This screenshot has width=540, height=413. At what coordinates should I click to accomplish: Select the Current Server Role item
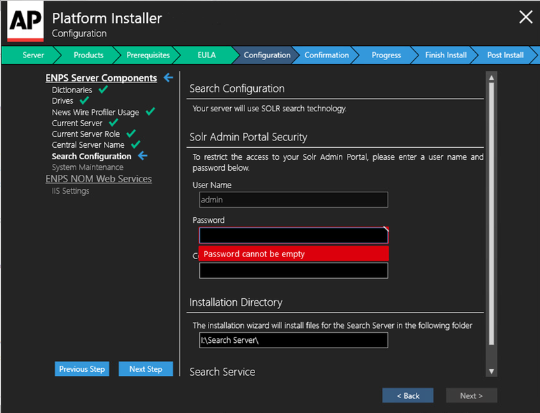(86, 134)
